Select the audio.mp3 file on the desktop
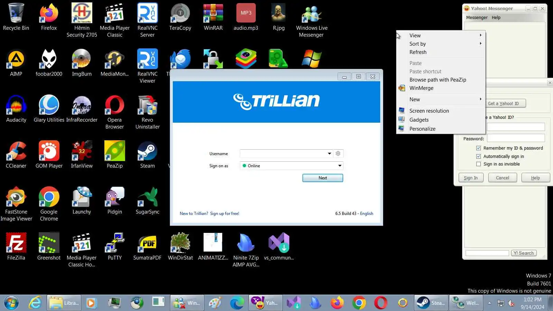Image resolution: width=553 pixels, height=311 pixels. [246, 17]
